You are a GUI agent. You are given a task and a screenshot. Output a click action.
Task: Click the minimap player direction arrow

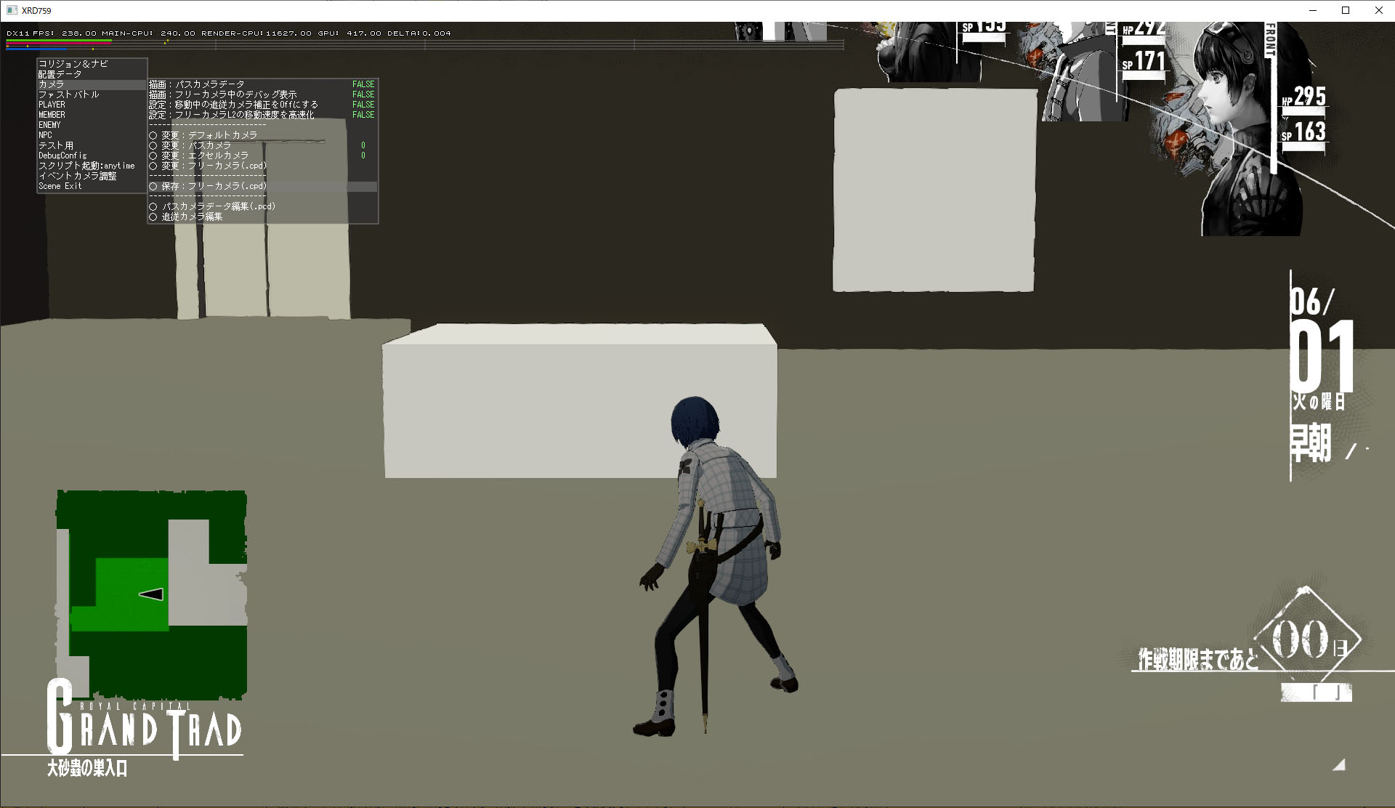pos(151,594)
